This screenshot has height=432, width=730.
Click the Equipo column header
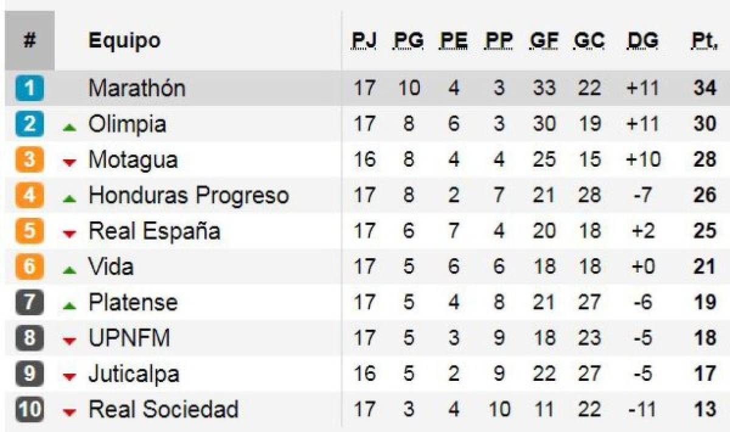(x=125, y=41)
